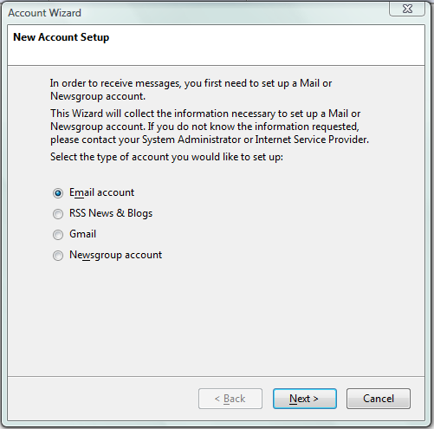
Task: Click the New Account Setup heading
Action: point(61,37)
